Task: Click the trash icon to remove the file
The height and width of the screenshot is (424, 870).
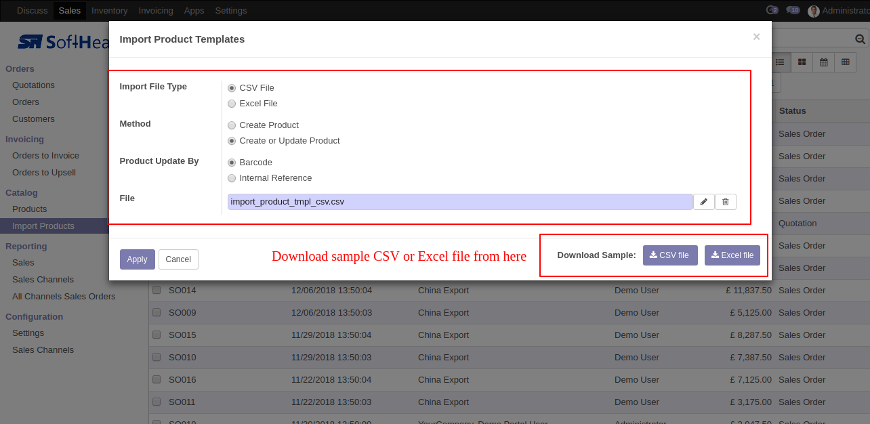Action: [x=726, y=202]
